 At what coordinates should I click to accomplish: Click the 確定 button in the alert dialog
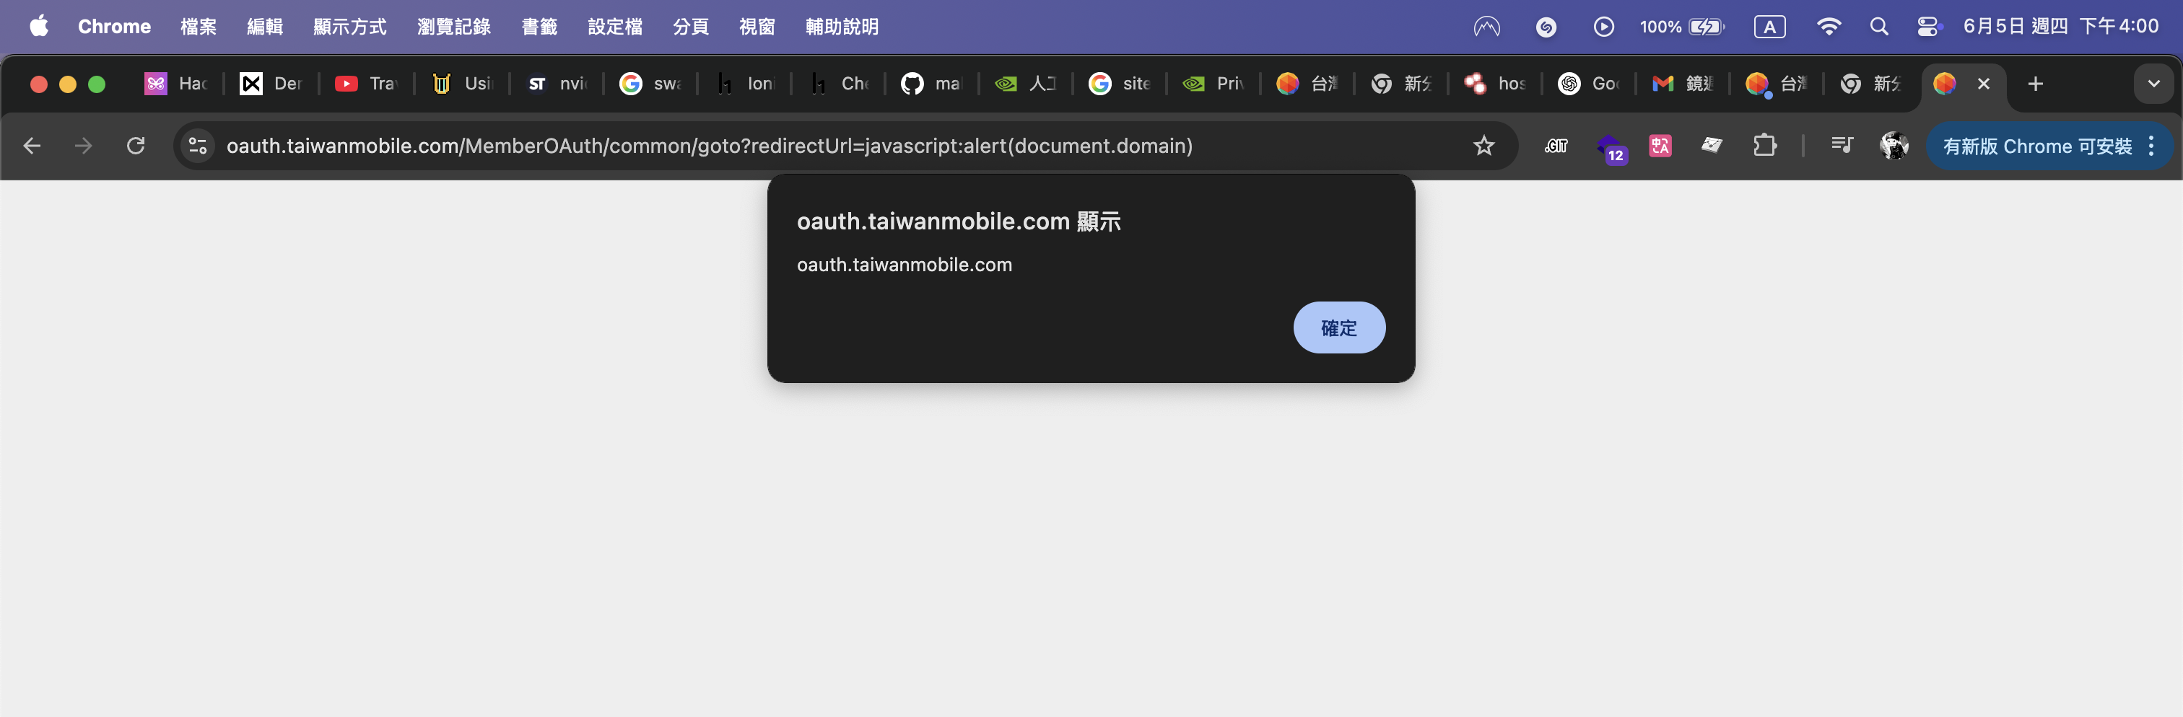click(x=1339, y=327)
